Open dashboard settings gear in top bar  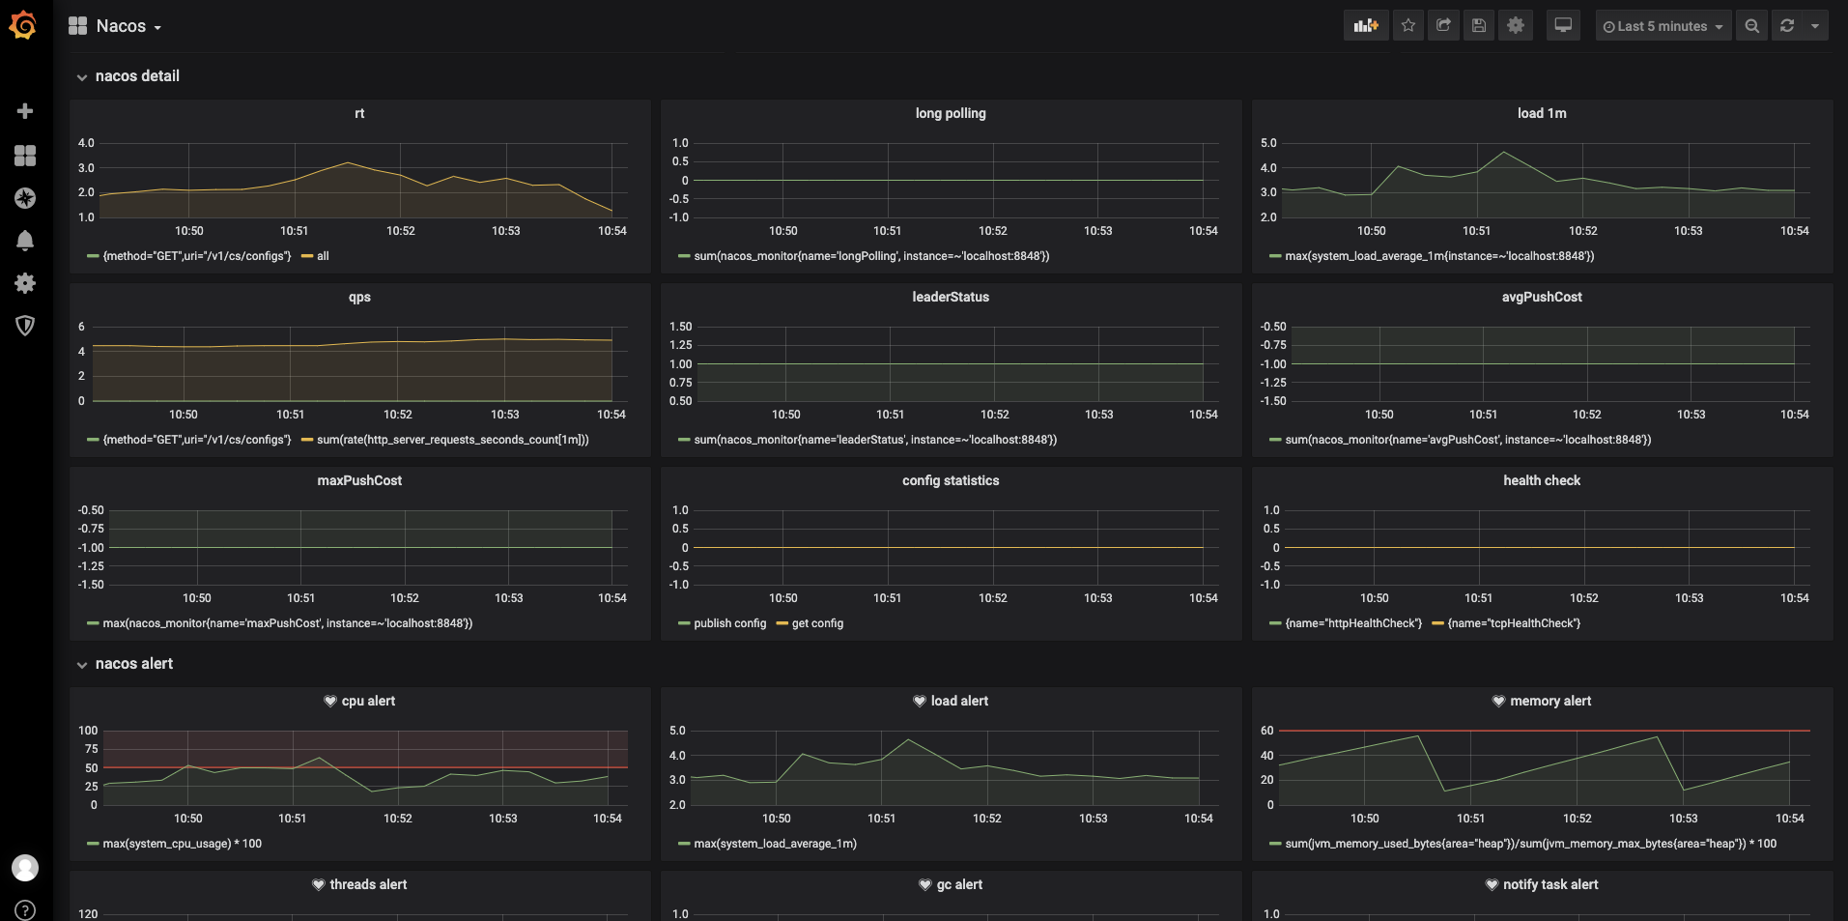(x=1516, y=26)
